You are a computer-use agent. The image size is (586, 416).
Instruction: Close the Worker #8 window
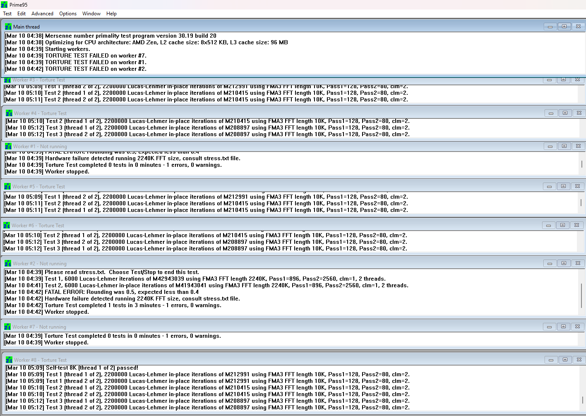pos(579,360)
